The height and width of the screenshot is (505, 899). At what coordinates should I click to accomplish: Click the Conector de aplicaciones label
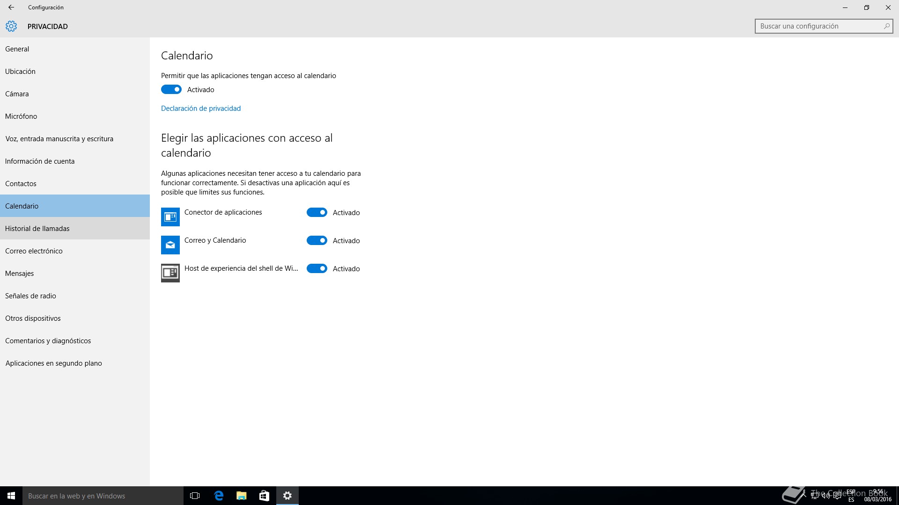coord(223,212)
